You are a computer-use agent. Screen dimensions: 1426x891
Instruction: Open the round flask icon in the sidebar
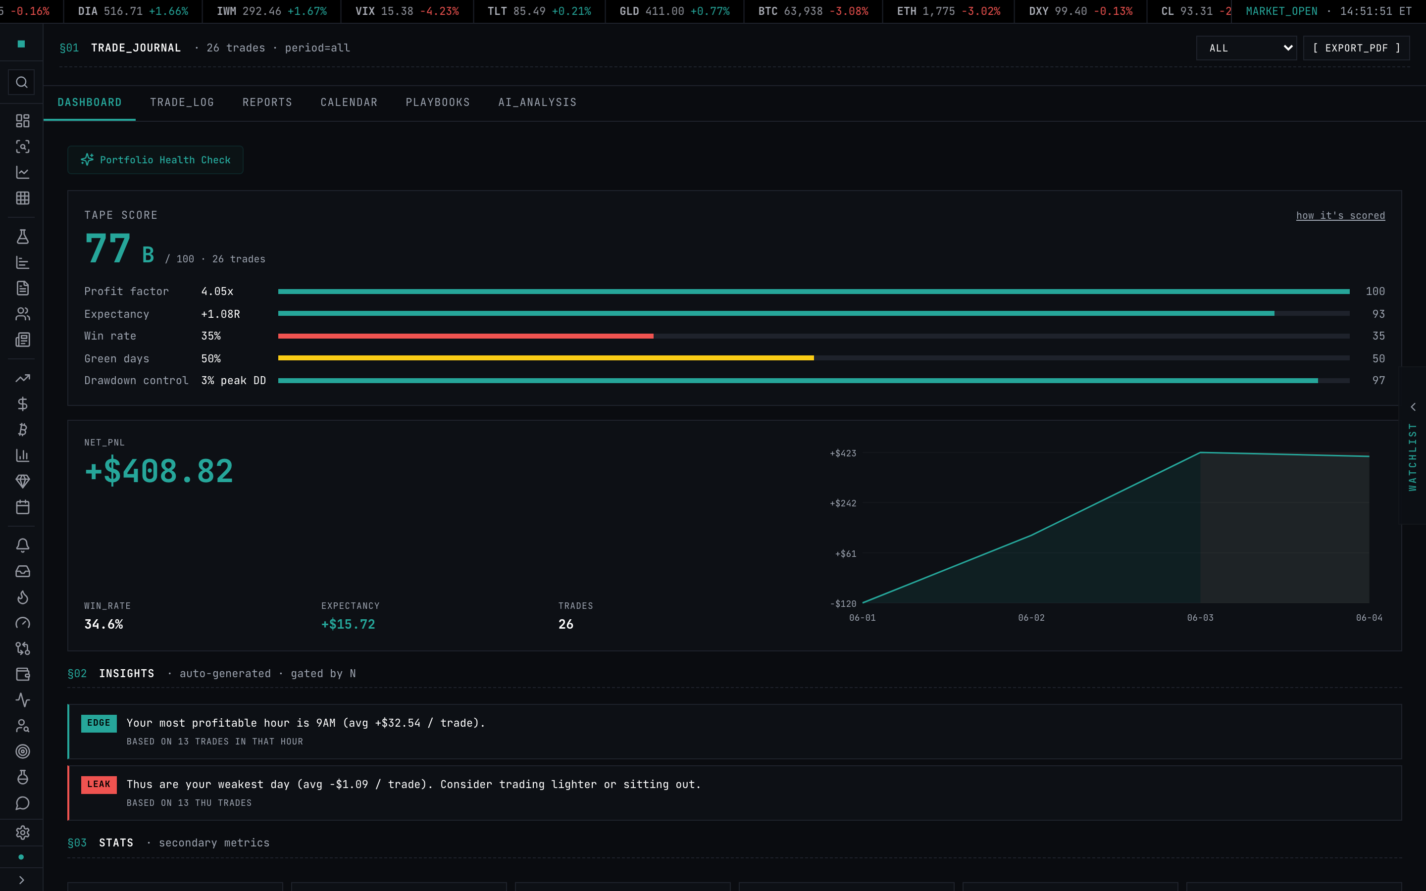(22, 777)
